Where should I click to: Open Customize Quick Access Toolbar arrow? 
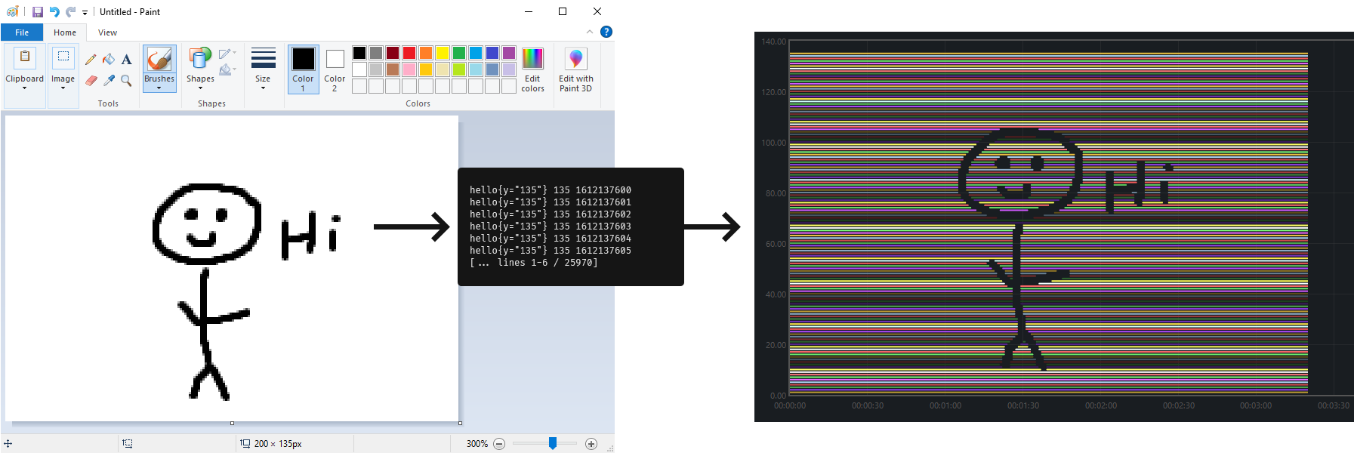tap(85, 13)
